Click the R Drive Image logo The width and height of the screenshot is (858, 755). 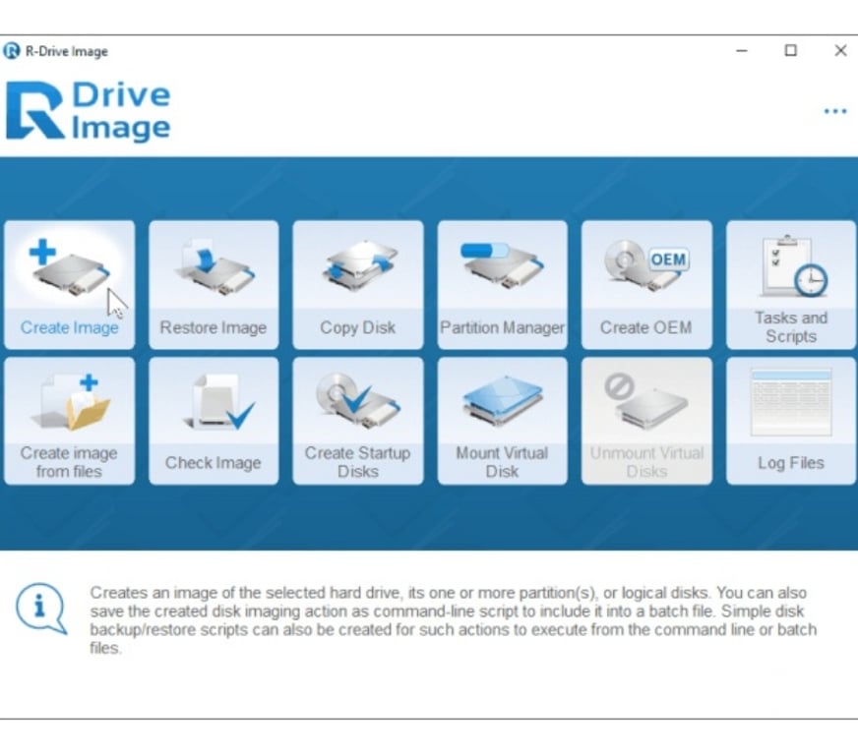tap(89, 111)
